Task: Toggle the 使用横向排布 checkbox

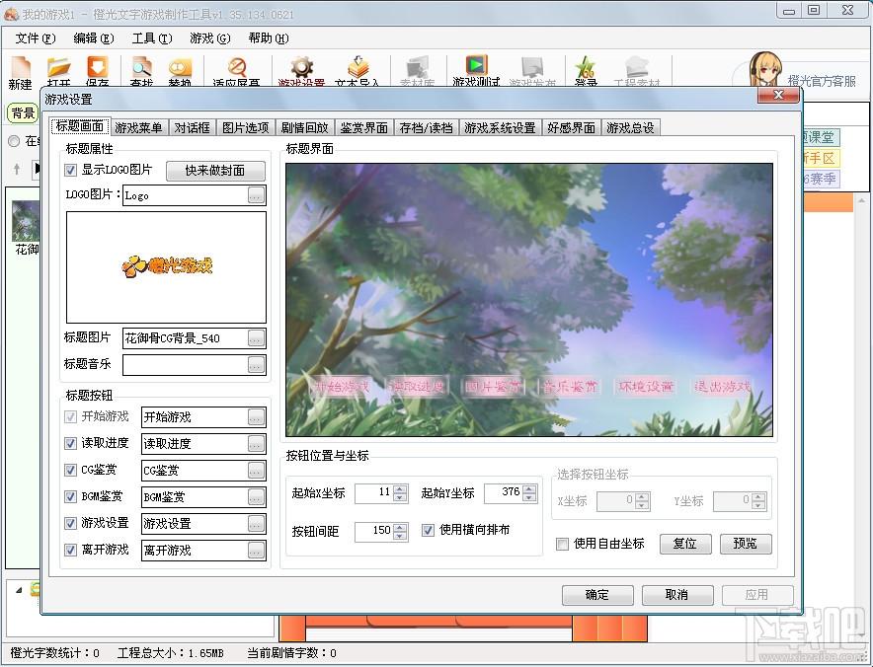Action: (x=428, y=530)
